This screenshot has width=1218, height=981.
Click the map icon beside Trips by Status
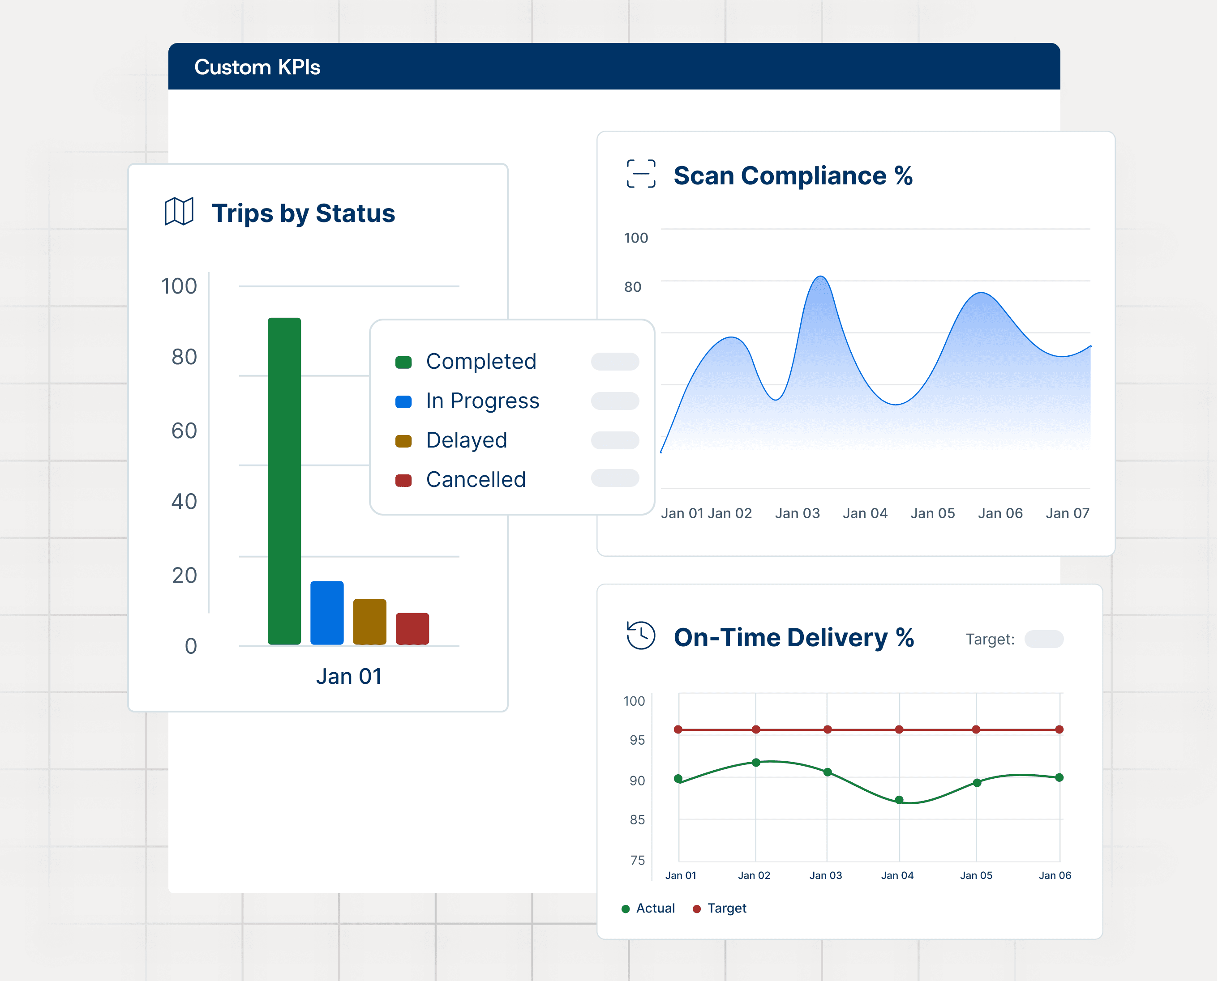point(179,212)
